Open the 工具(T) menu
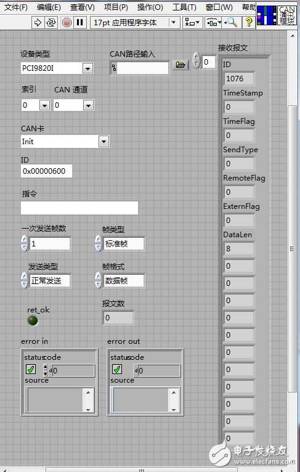The height and width of the screenshot is (472, 300). (184, 7)
